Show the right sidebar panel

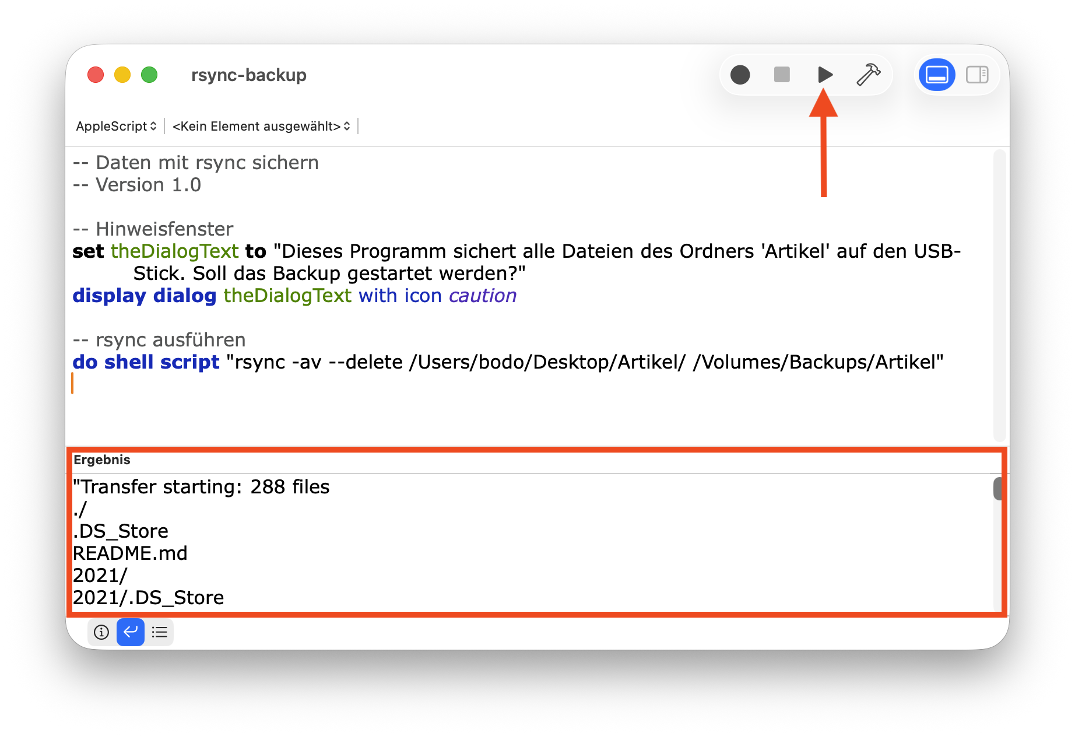(x=977, y=75)
